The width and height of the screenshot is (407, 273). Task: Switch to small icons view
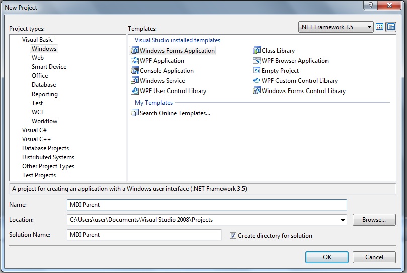391,27
